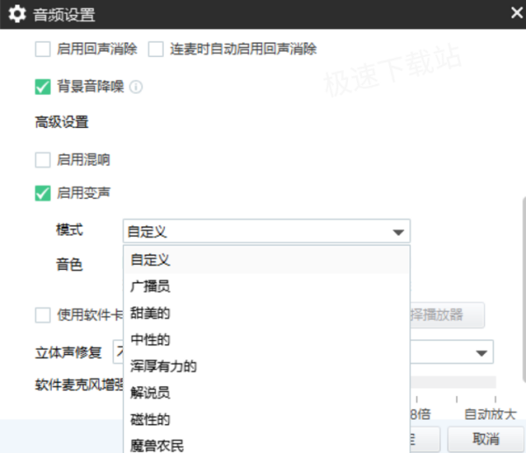Select 磁性的 voice mode
Viewport: 526px width, 453px height.
click(267, 419)
